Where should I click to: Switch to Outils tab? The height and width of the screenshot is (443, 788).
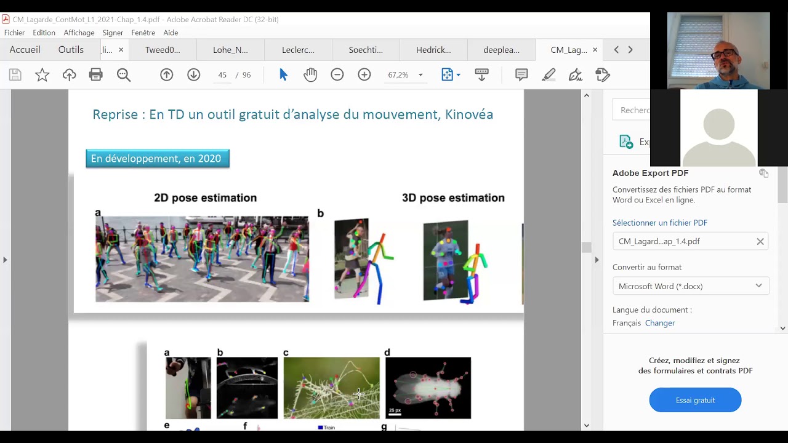point(71,50)
